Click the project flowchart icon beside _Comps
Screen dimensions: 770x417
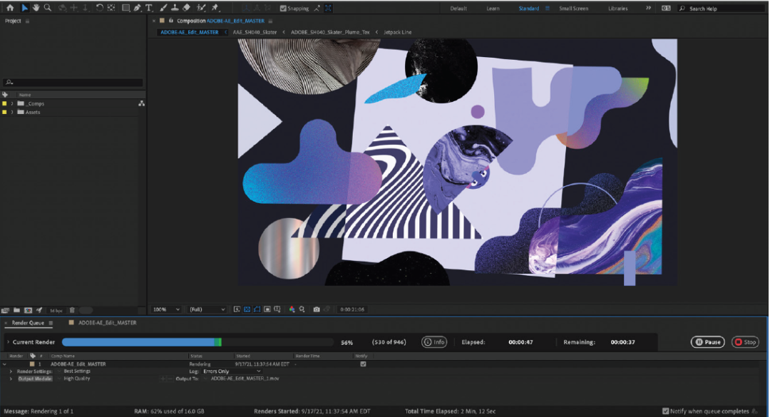141,103
